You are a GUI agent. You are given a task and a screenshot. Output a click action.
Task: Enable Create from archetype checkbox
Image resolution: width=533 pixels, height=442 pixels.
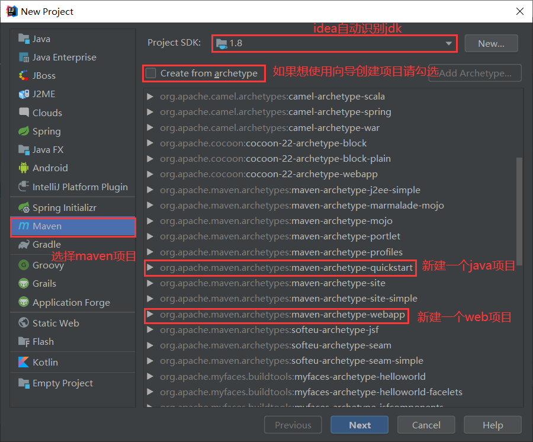click(150, 73)
